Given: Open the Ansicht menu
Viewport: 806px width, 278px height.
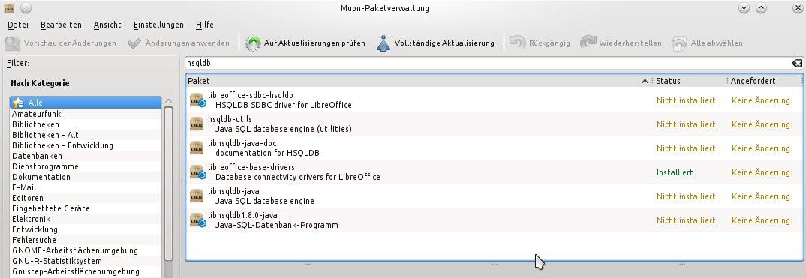Looking at the screenshot, I should click(x=107, y=25).
